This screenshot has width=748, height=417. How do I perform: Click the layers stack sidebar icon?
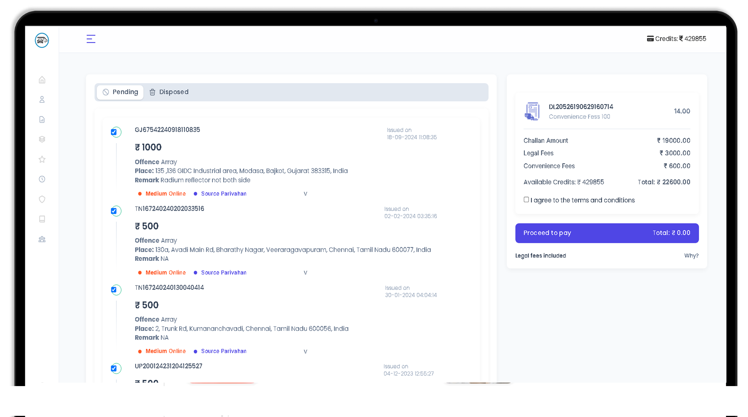point(42,139)
